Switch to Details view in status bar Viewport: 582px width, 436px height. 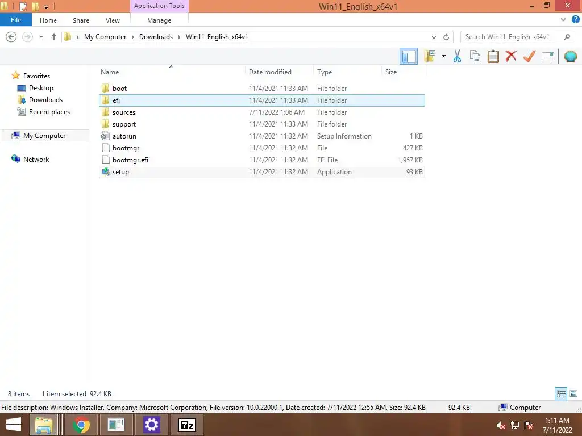pyautogui.click(x=561, y=393)
